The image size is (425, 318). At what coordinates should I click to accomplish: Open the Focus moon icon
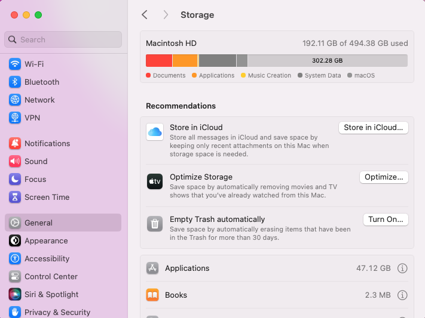[15, 179]
